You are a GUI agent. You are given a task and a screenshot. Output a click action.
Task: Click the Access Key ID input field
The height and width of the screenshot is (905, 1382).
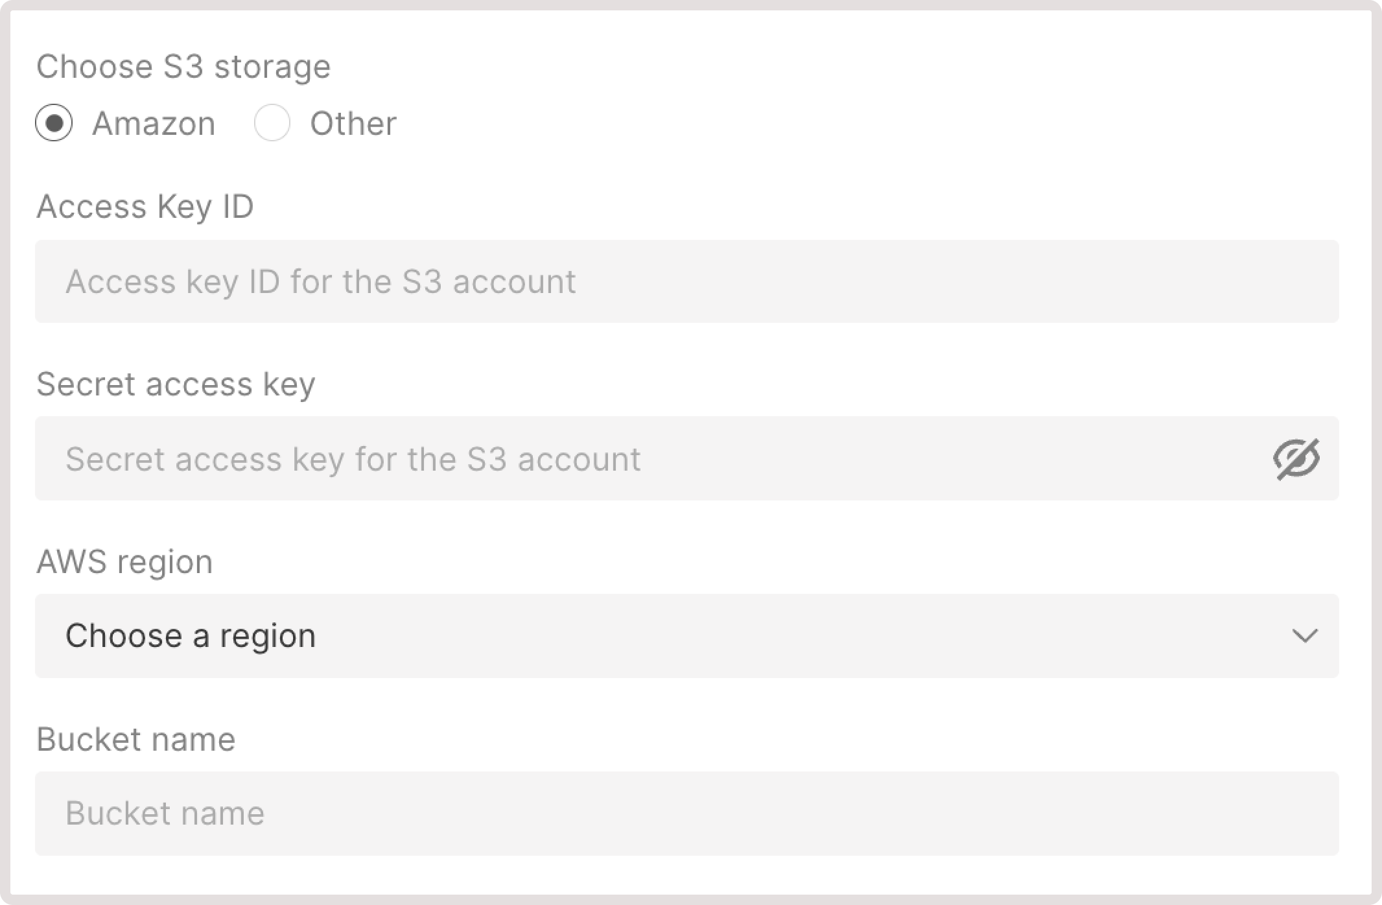[686, 281]
